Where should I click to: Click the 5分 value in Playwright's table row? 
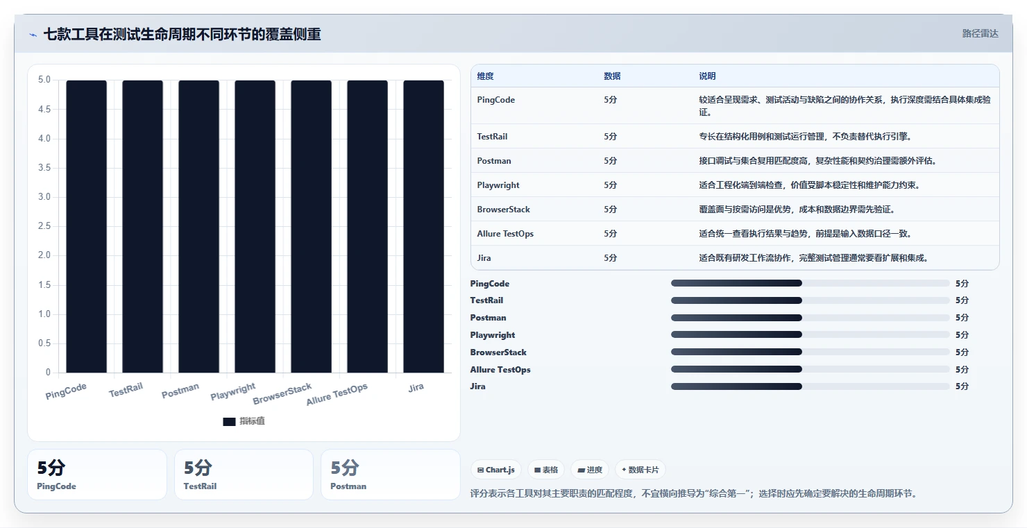(x=610, y=185)
